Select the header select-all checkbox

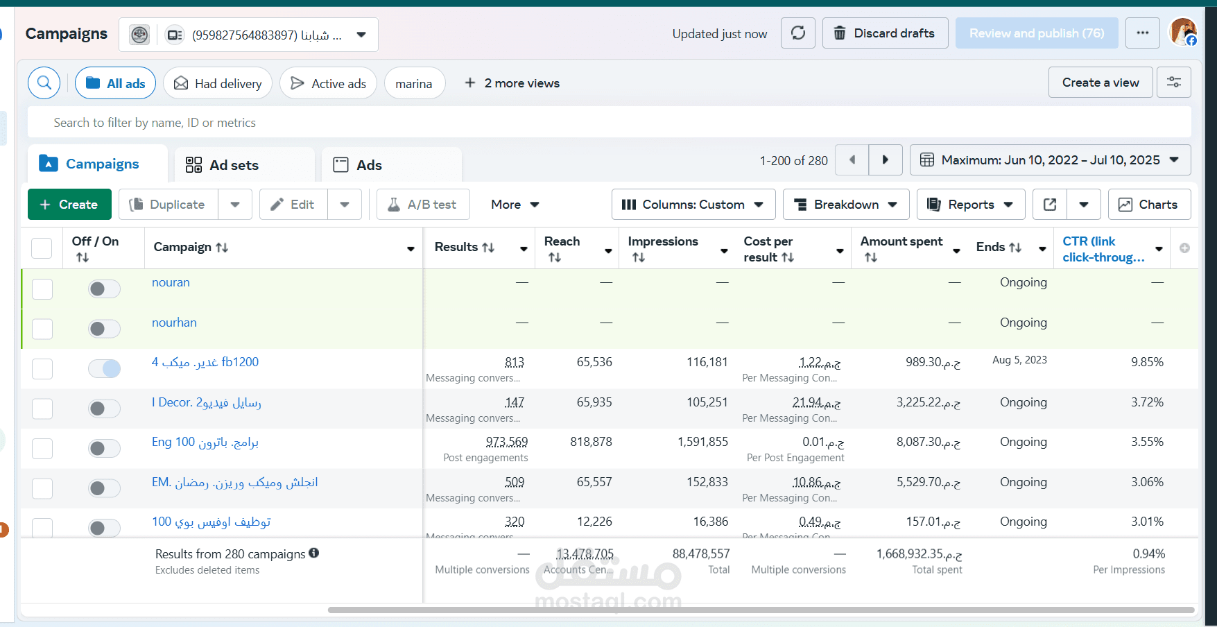pos(42,248)
